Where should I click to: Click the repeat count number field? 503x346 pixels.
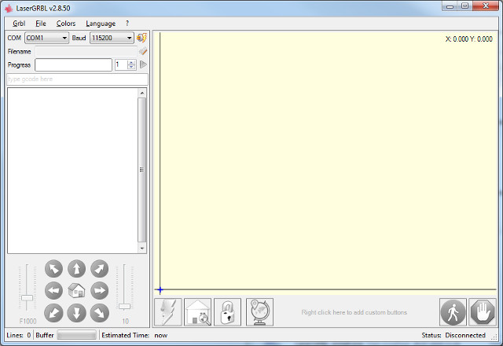click(121, 64)
